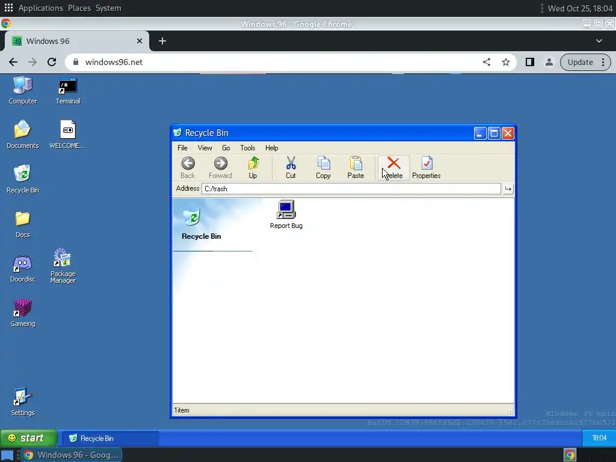Viewport: 616px width, 462px height.
Task: Click the Start button
Action: (x=29, y=438)
